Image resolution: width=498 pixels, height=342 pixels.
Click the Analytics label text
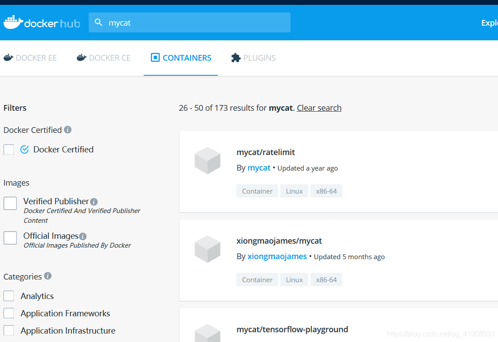pyautogui.click(x=37, y=296)
